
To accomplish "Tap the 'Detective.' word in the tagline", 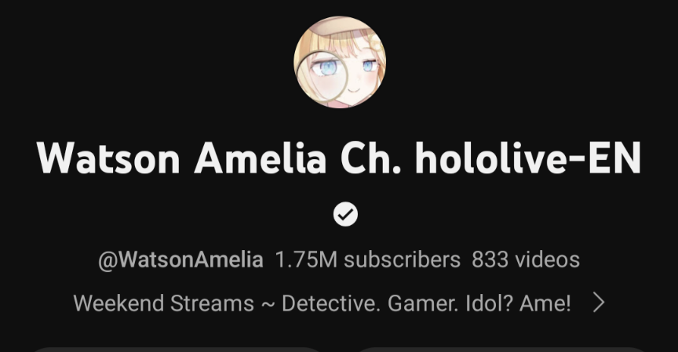I will [x=331, y=303].
